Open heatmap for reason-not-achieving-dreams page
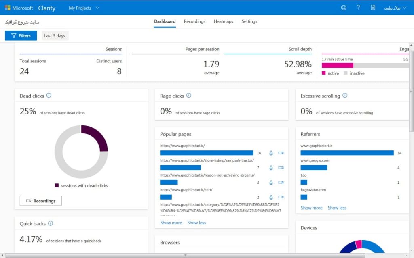Screen dimensions: 414x258 (271, 183)
